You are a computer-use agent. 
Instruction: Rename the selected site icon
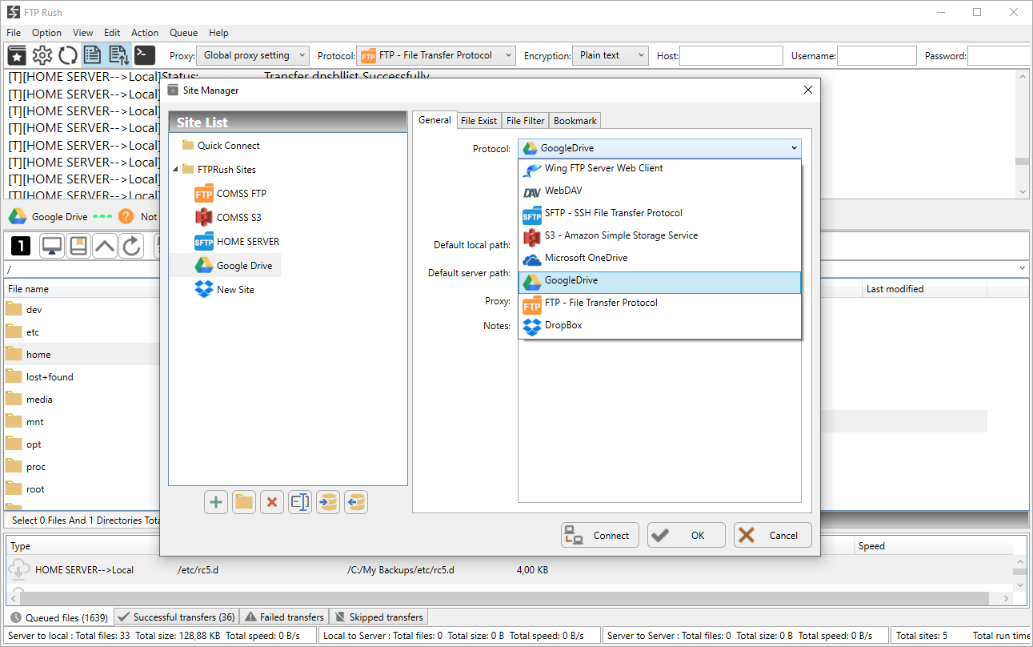point(300,502)
